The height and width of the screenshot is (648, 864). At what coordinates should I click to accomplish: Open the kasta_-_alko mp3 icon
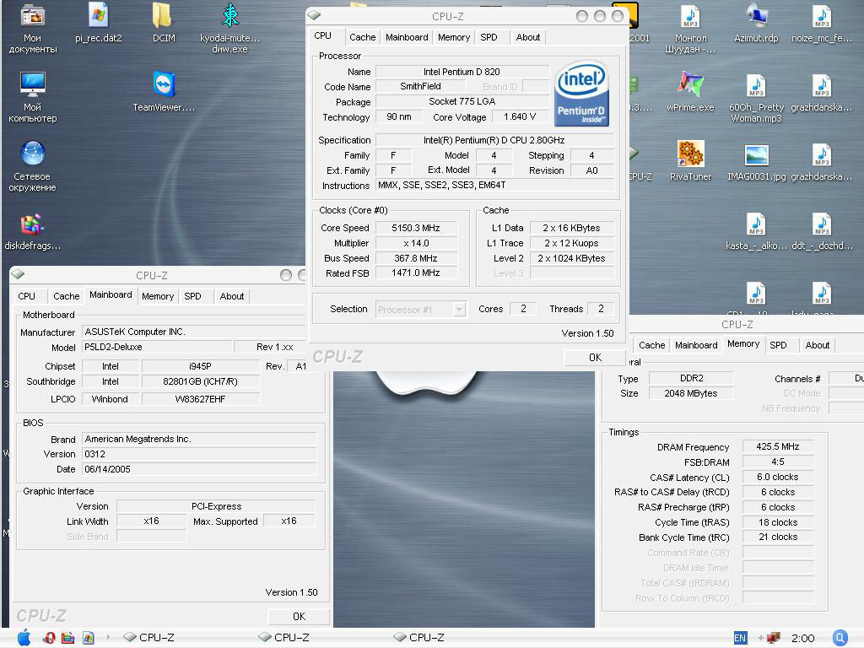click(756, 231)
